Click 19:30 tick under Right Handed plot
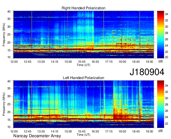Screen dimensions: 171x139 [x=149, y=62]
